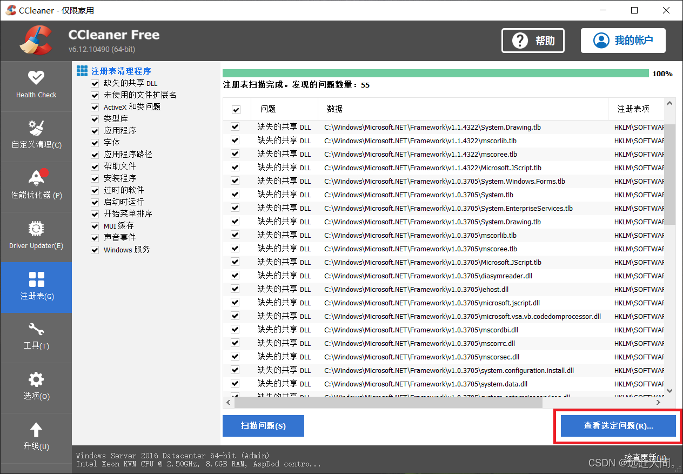Open My Account (我的帐户)

(623, 41)
